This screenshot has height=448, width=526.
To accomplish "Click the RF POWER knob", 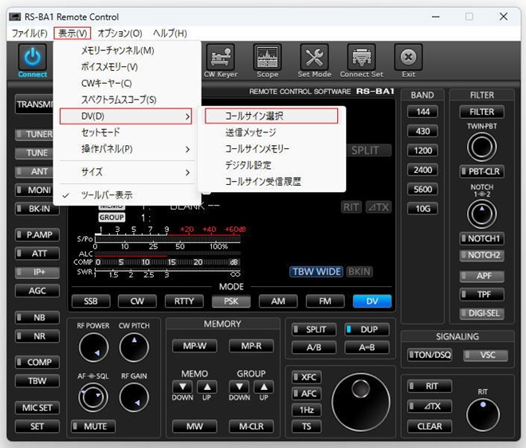I will (93, 348).
